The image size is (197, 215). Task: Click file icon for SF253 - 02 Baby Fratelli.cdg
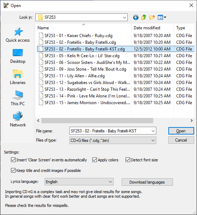(41, 42)
